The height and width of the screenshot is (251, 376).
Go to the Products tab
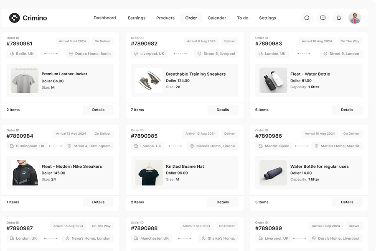165,18
